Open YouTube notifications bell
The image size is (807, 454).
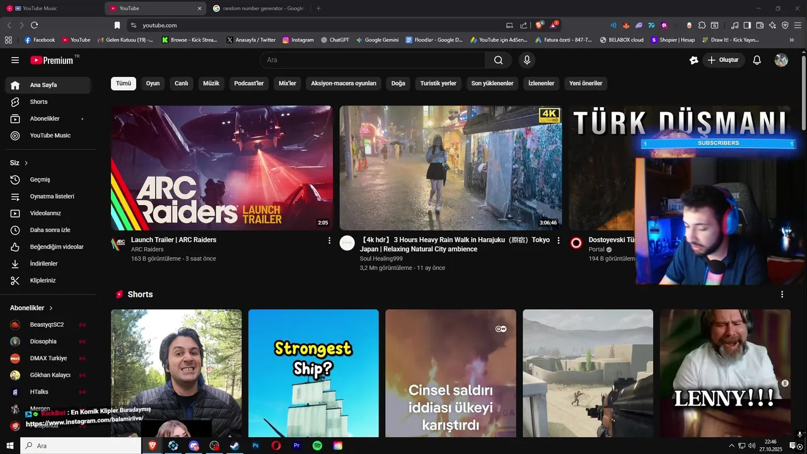tap(757, 60)
